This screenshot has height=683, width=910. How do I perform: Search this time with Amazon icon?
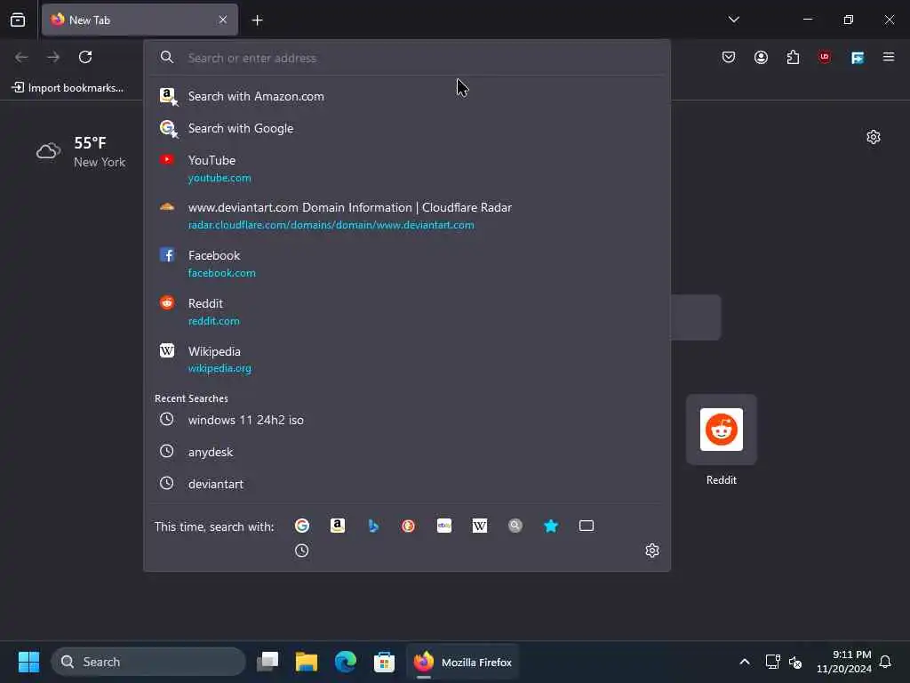tap(337, 526)
